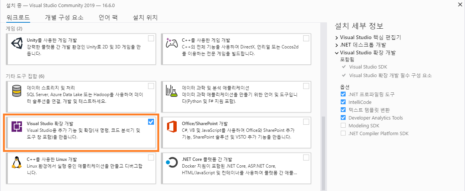Click Office/SharePoint 개발 card title
Screen dimensions: 465x191
pos(205,124)
